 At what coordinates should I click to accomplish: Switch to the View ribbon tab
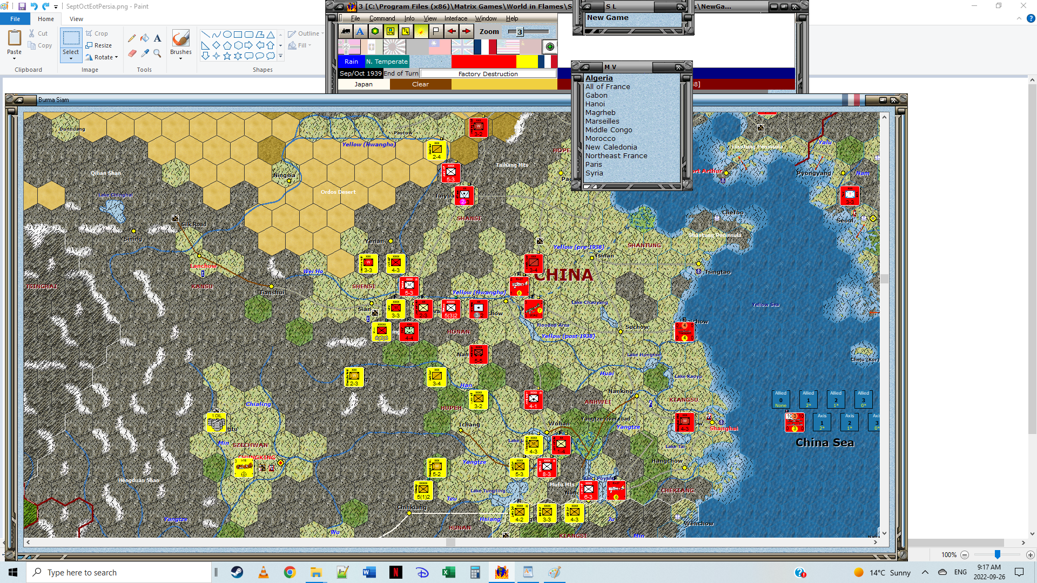click(76, 19)
